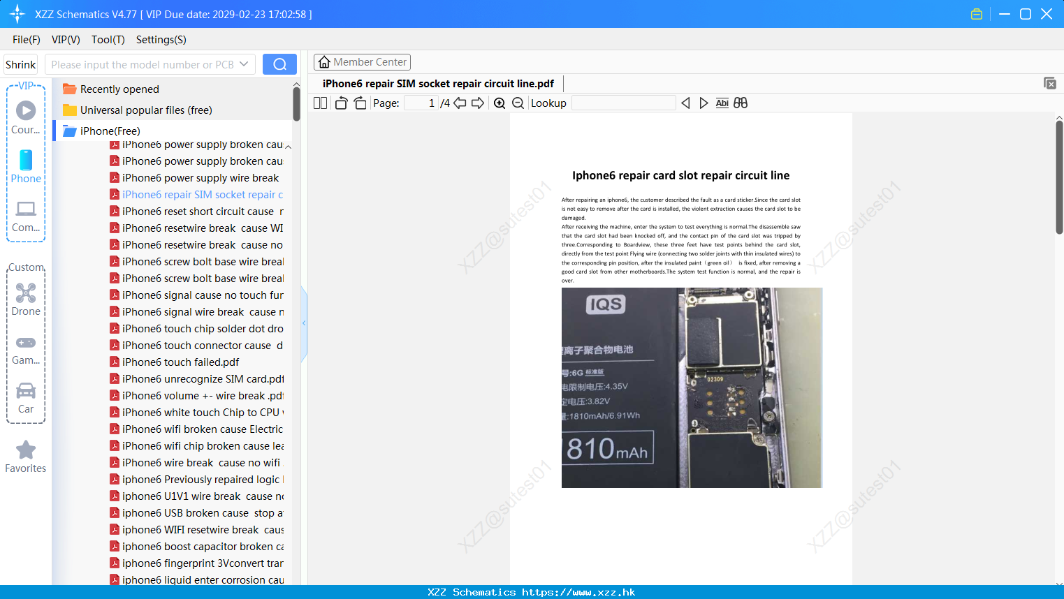Focus the Lookup search text field
1064x599 pixels.
tap(624, 103)
